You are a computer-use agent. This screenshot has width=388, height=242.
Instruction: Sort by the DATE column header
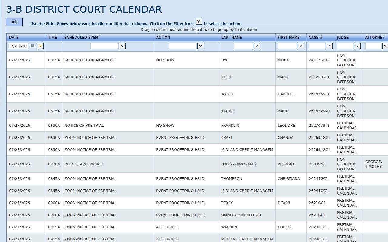[x=14, y=38]
